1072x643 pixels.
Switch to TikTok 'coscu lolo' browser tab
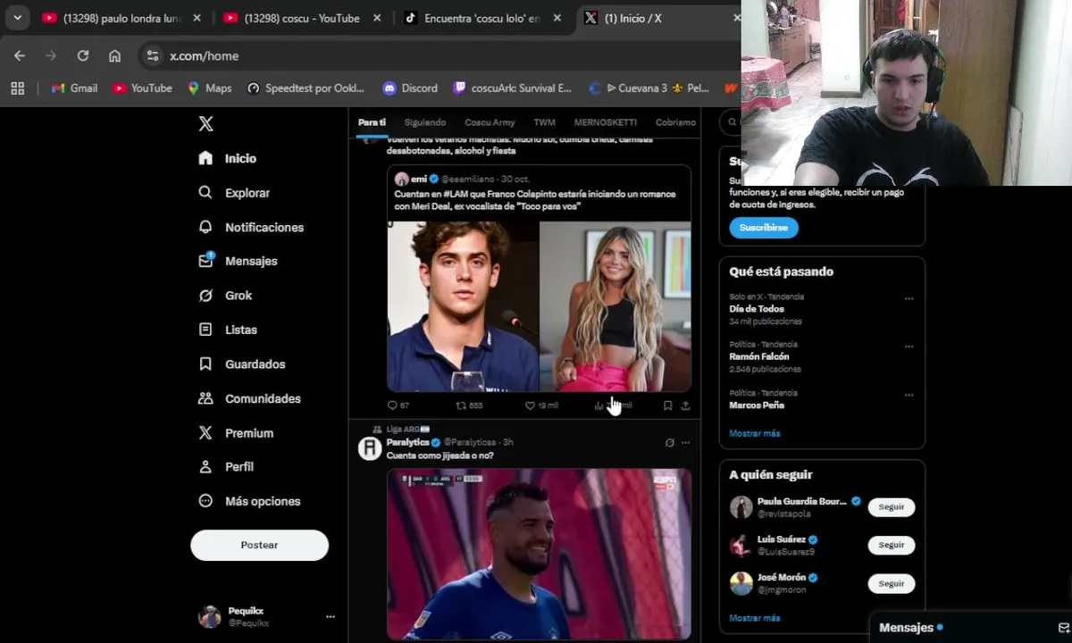coord(482,18)
